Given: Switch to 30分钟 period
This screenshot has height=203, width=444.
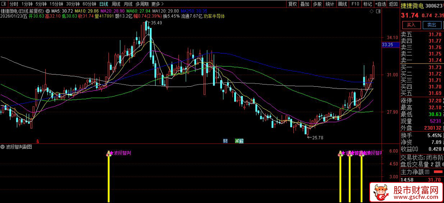Looking at the screenshot, I should coord(73,4).
